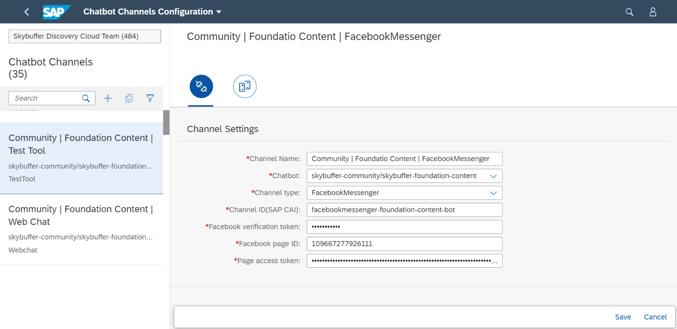The image size is (677, 329).
Task: Open the filter icon in channel list
Action: [x=150, y=98]
